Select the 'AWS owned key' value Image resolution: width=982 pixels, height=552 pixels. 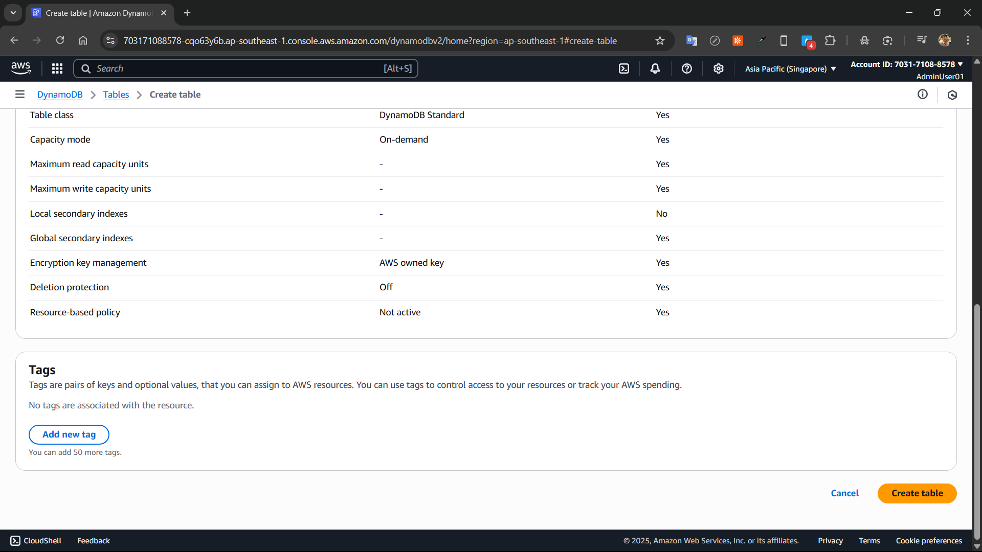coord(411,263)
